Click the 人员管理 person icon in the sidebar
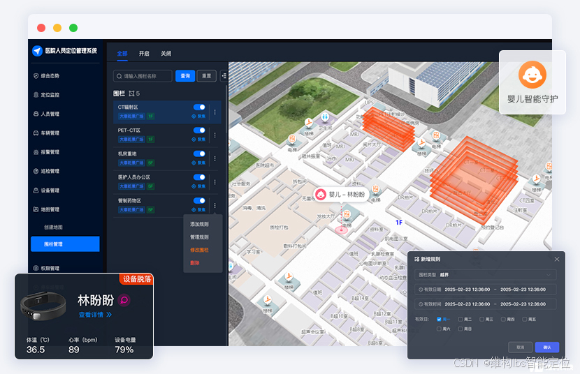This screenshot has width=580, height=374. click(36, 114)
